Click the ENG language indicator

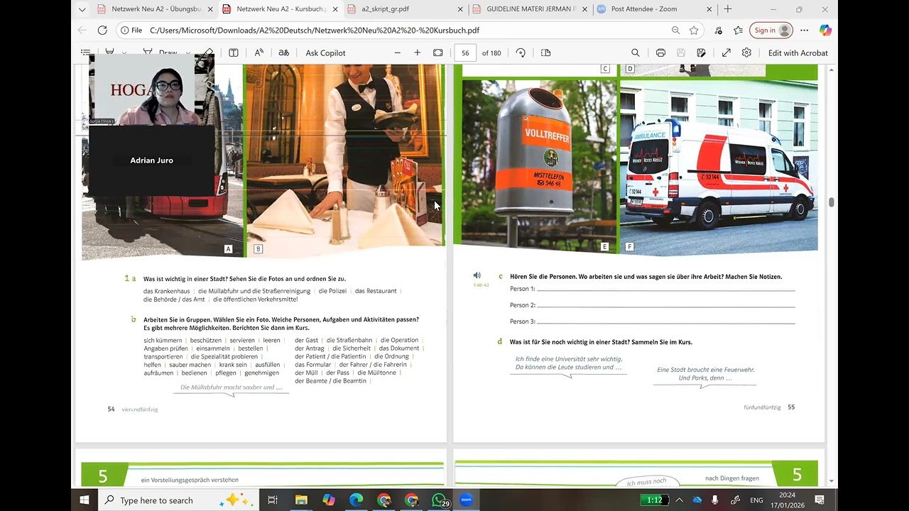757,500
